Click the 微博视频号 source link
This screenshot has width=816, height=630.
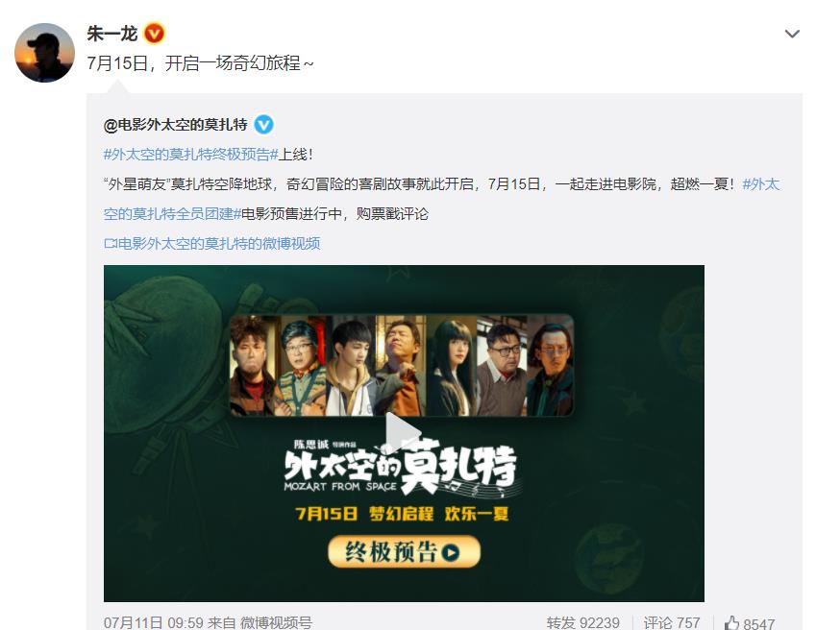point(277,622)
